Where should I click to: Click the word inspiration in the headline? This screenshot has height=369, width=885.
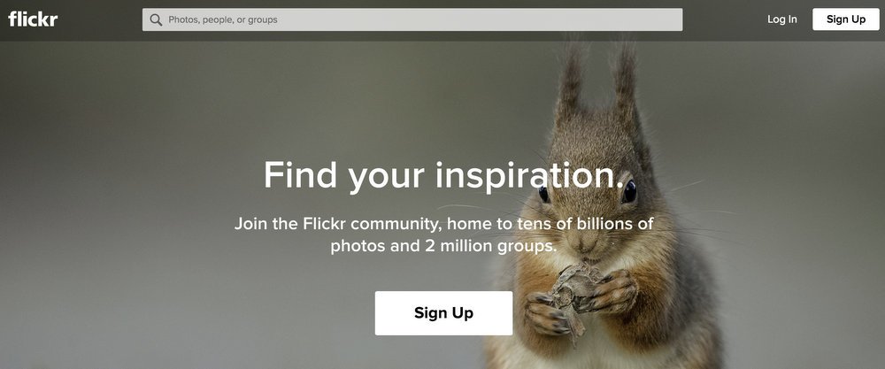coord(529,176)
